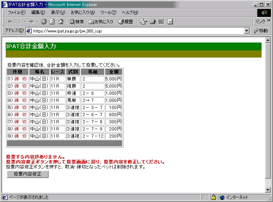Select the 複勝 bet type cell
This screenshot has height=202, width=273.
tap(73, 86)
